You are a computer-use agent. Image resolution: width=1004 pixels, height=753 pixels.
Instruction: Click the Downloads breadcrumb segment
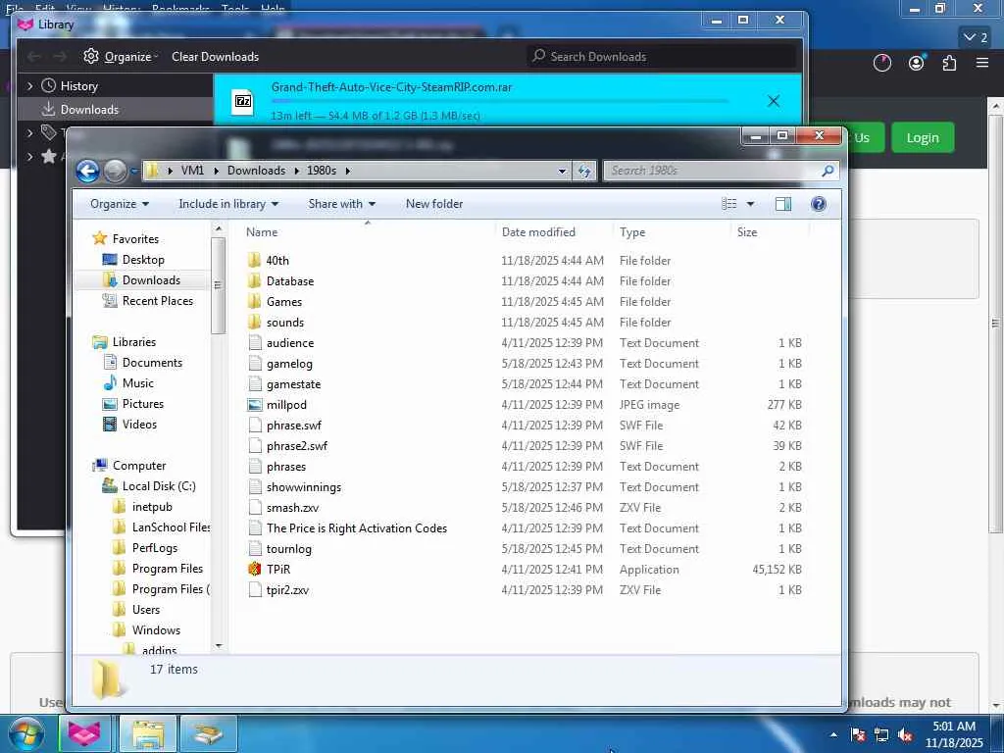click(256, 171)
